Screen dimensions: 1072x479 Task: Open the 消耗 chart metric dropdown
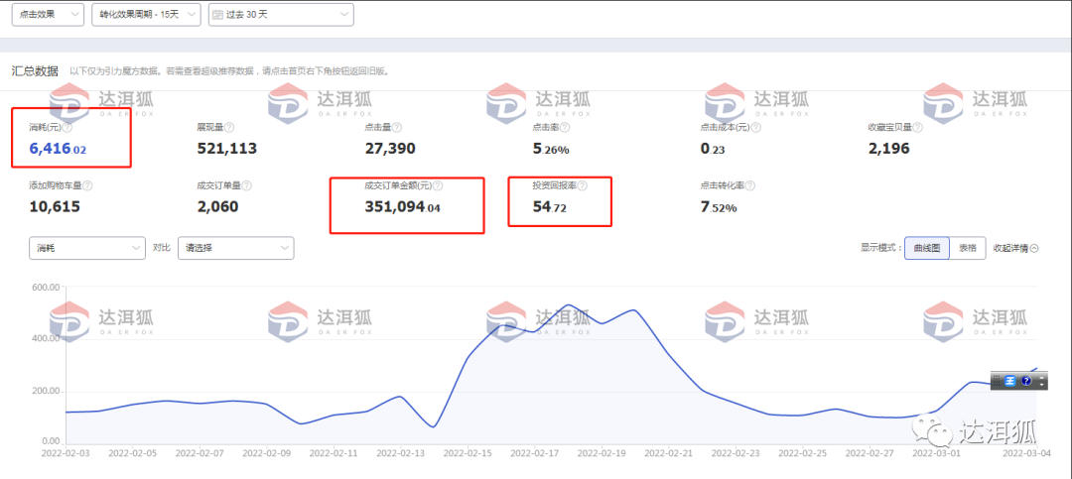coord(86,248)
